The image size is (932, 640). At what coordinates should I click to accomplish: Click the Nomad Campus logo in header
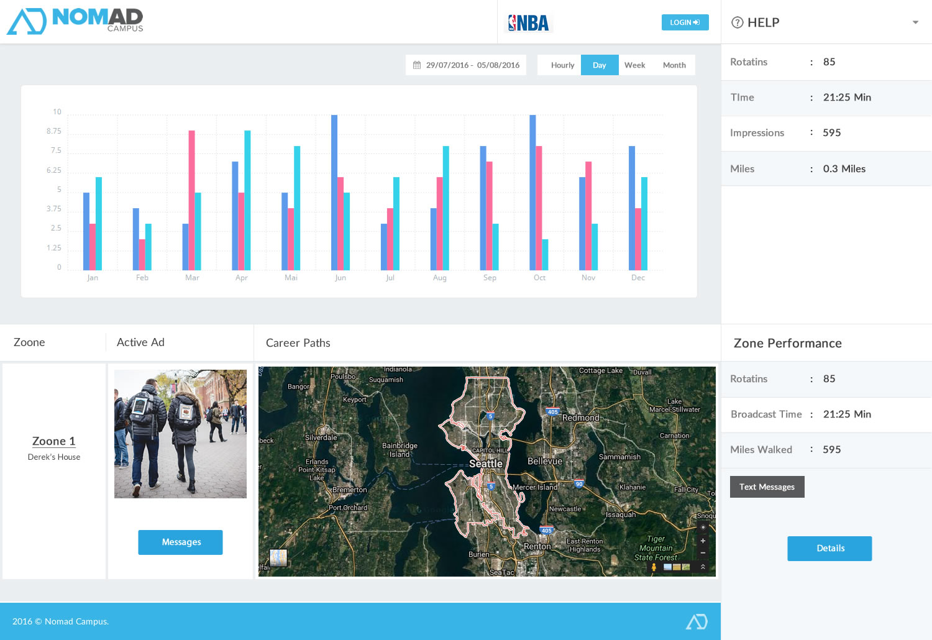tap(75, 21)
